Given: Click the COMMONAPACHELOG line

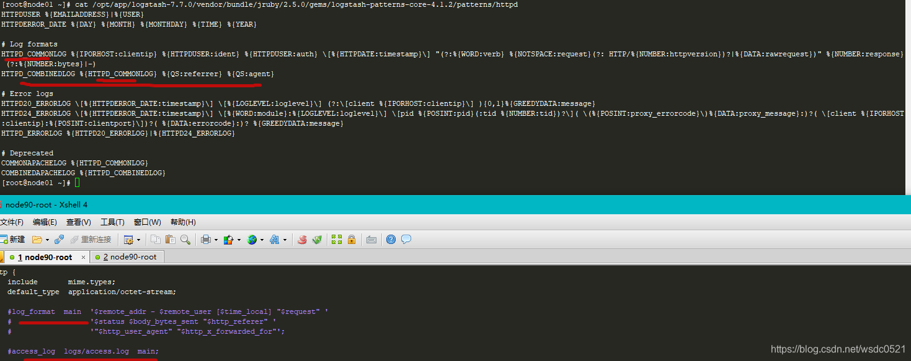Looking at the screenshot, I should point(75,163).
